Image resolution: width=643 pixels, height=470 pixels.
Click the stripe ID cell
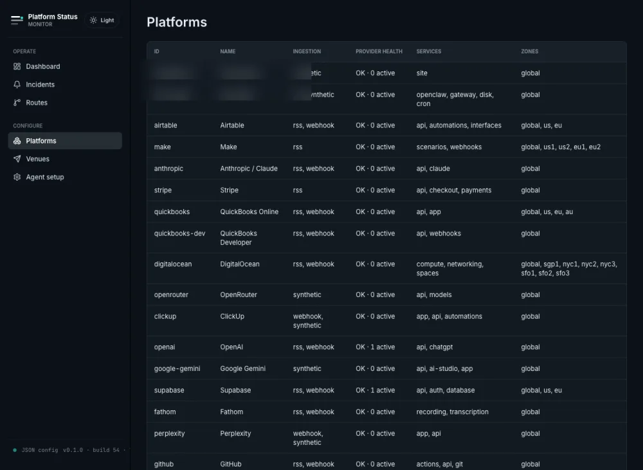[163, 190]
